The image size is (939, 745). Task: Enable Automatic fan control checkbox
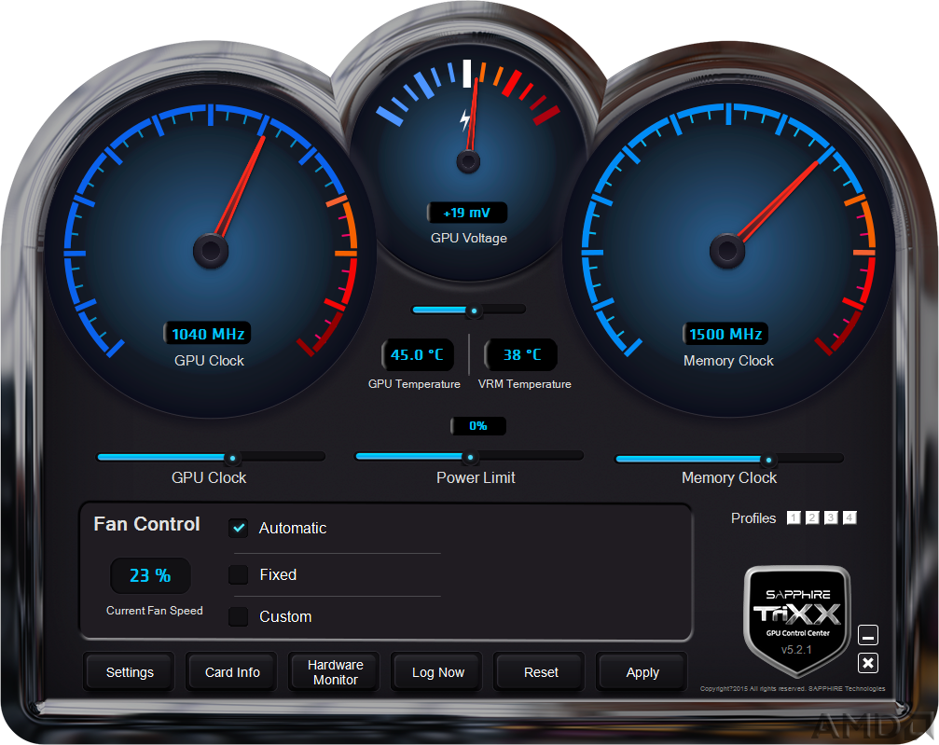coord(239,528)
